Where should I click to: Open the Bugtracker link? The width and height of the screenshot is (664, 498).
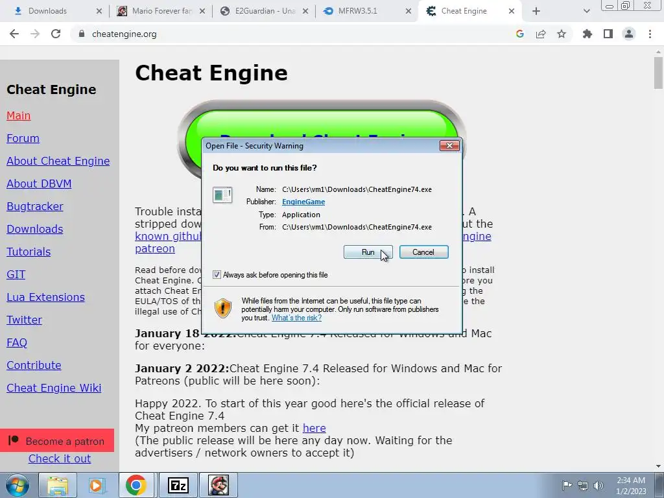[35, 206]
